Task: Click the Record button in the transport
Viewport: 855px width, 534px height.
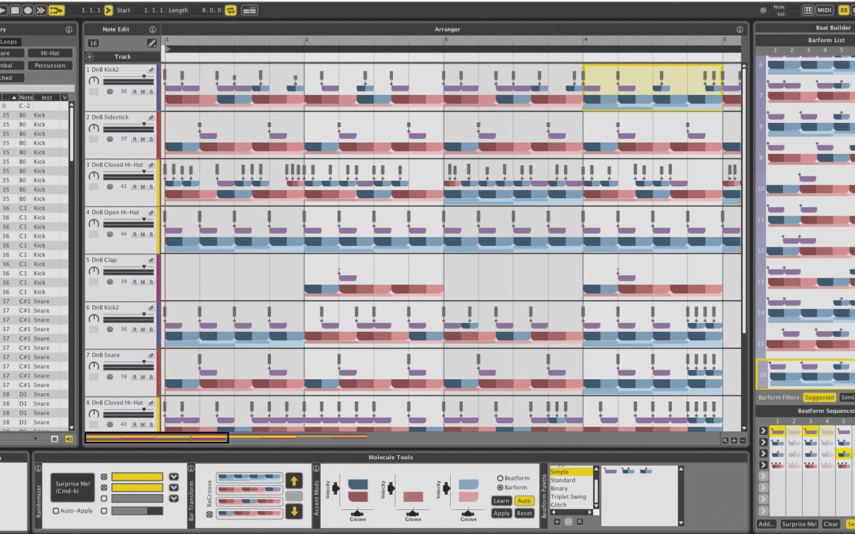Action: click(x=28, y=11)
